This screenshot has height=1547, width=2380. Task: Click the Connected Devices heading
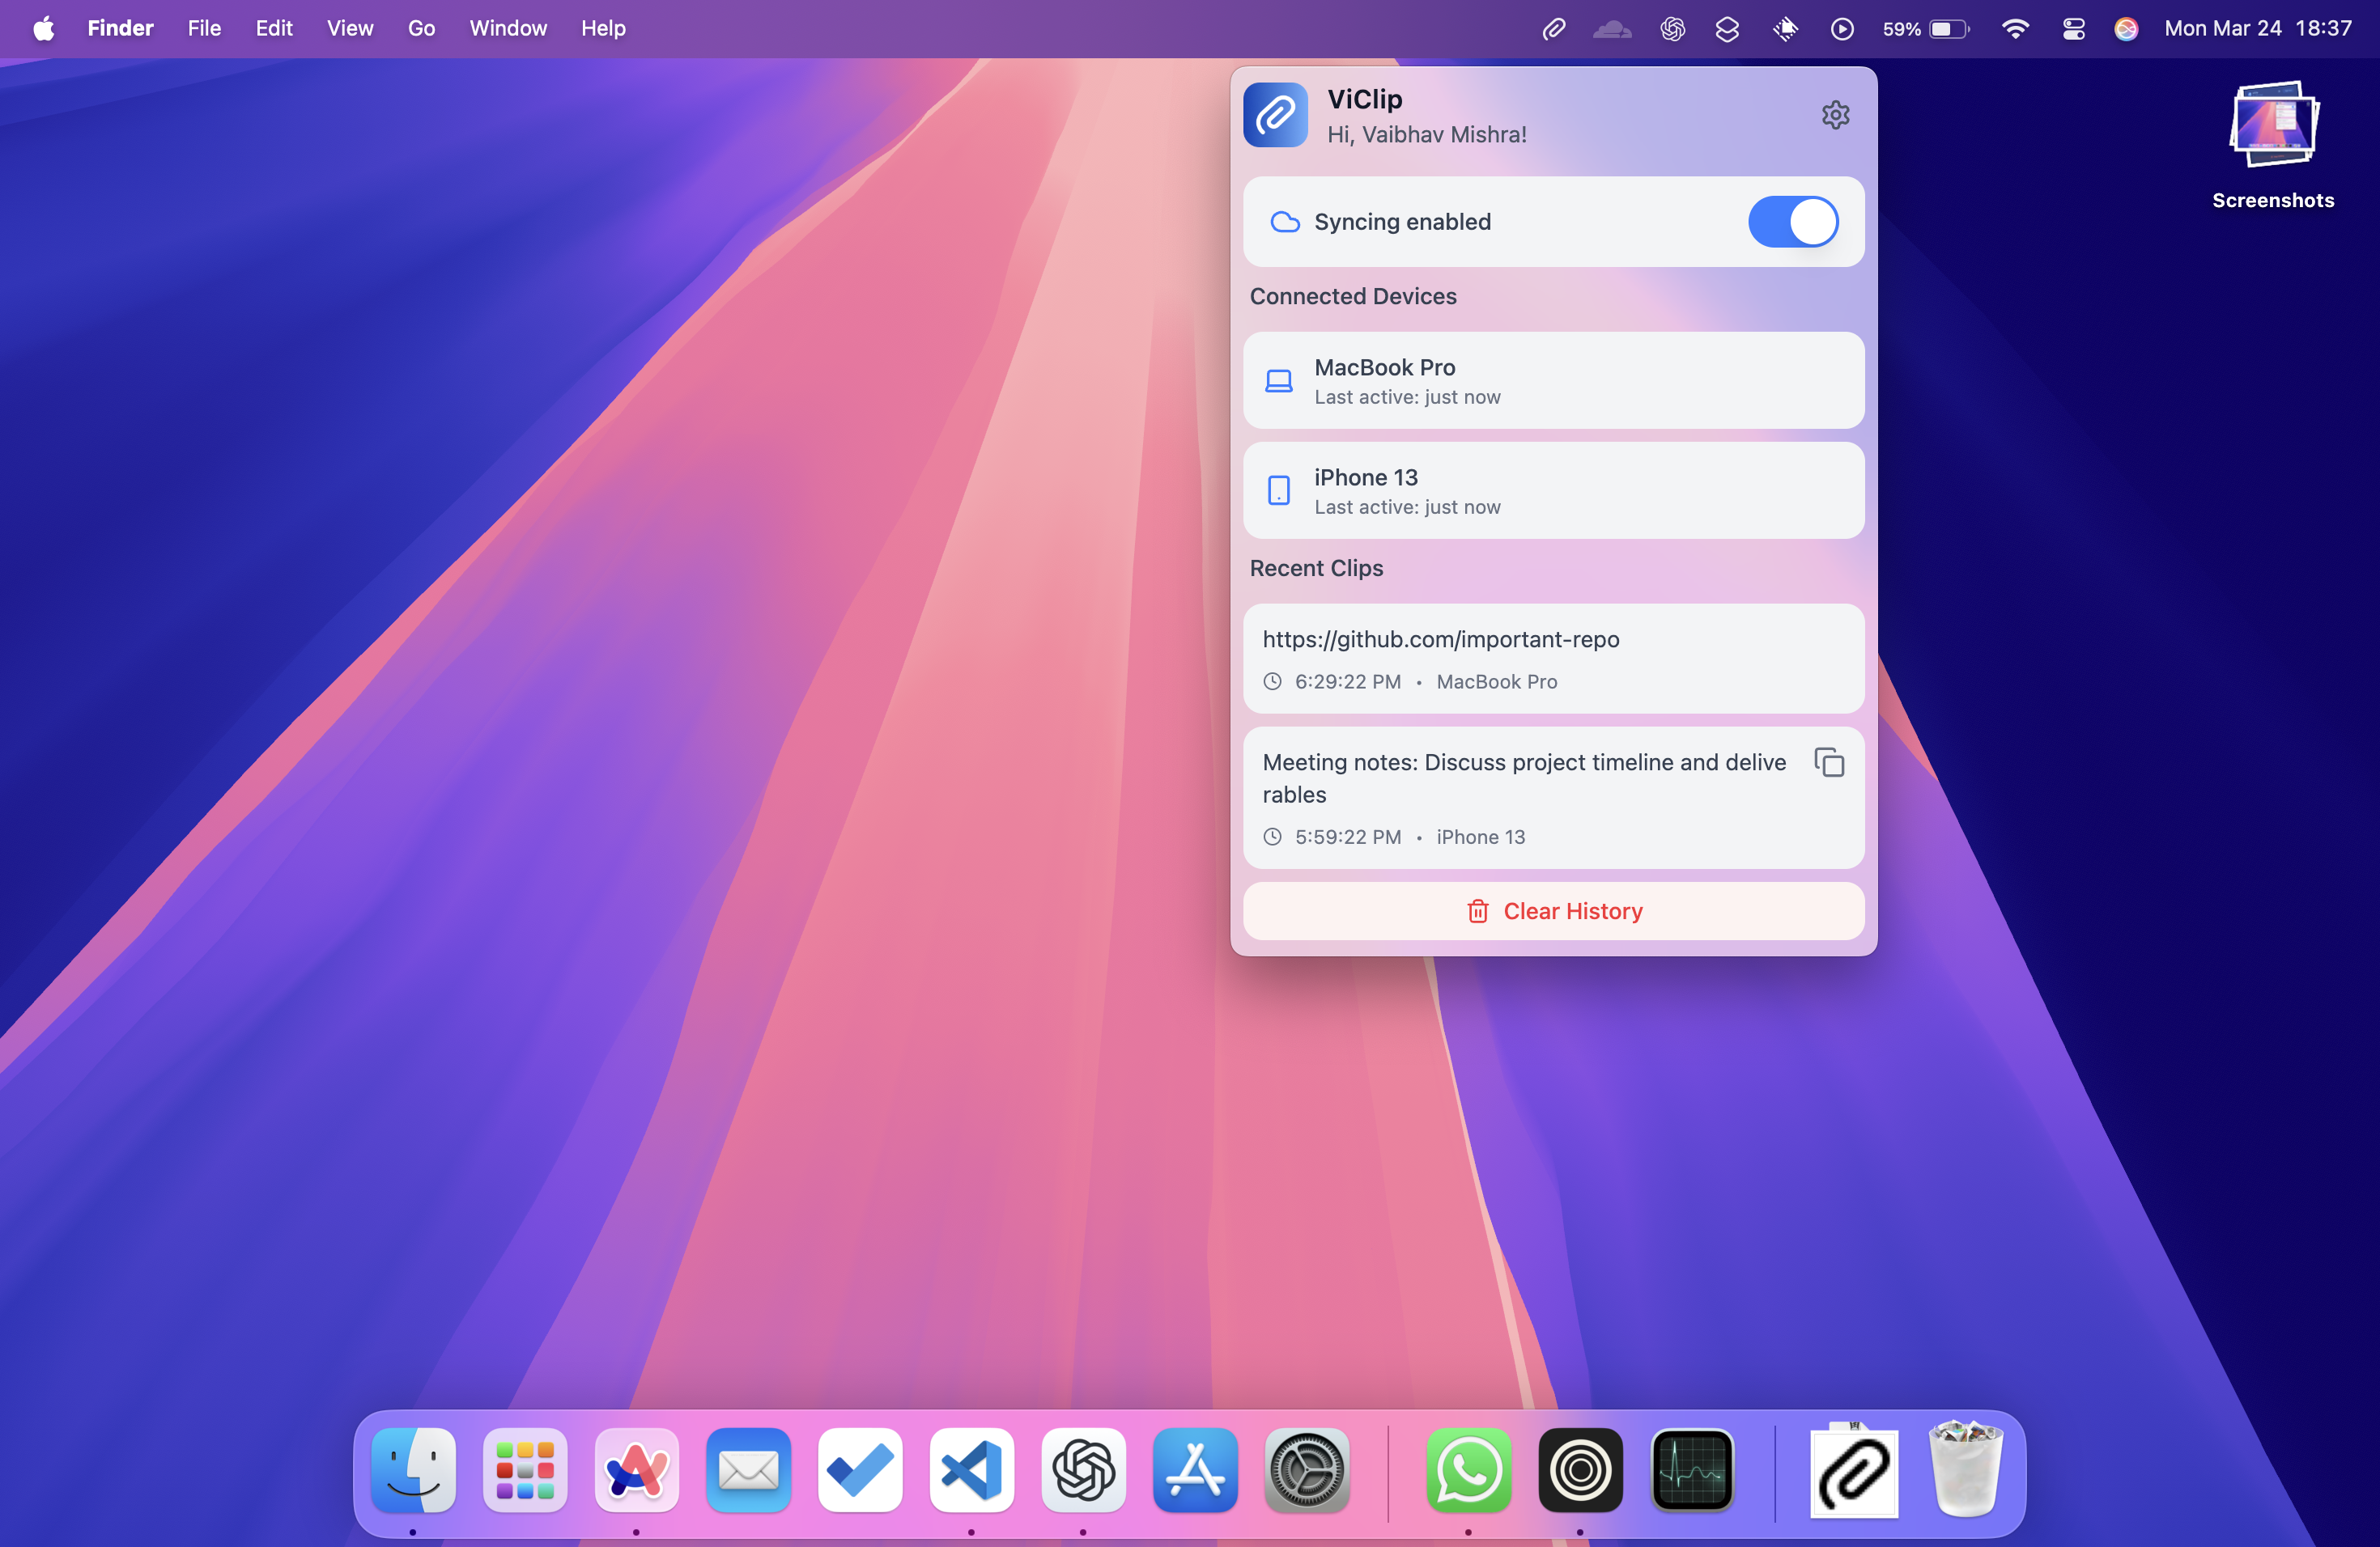coord(1352,297)
